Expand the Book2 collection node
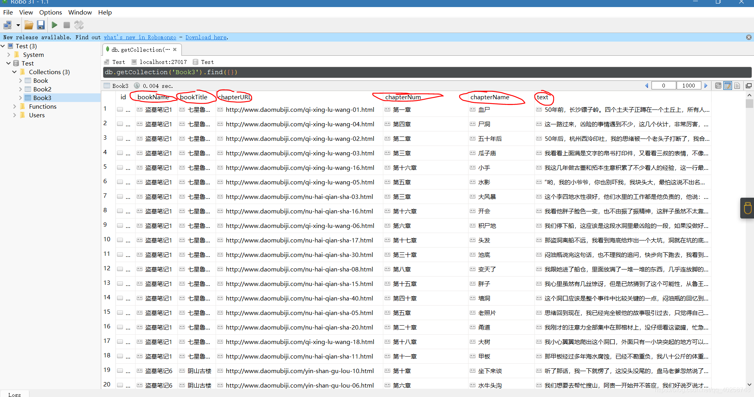Image resolution: width=754 pixels, height=397 pixels. tap(20, 89)
